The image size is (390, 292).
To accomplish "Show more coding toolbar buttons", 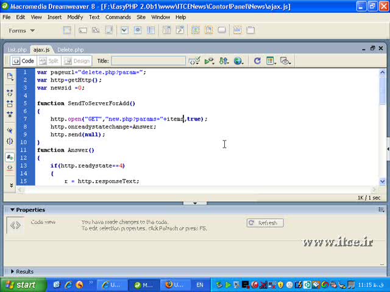I will (11, 185).
